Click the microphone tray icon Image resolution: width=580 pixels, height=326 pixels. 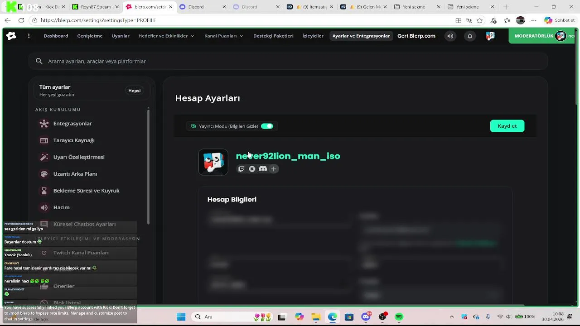(x=488, y=317)
